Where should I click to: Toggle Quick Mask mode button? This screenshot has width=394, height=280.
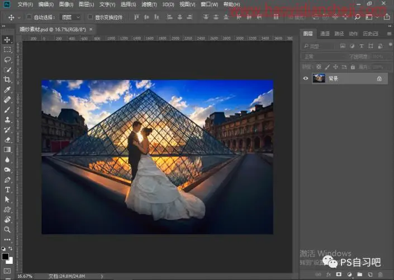[x=7, y=271]
